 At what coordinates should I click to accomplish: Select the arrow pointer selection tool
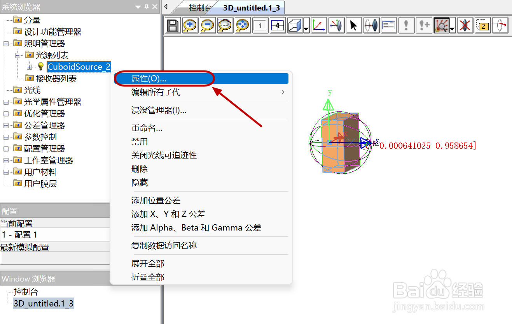353,25
